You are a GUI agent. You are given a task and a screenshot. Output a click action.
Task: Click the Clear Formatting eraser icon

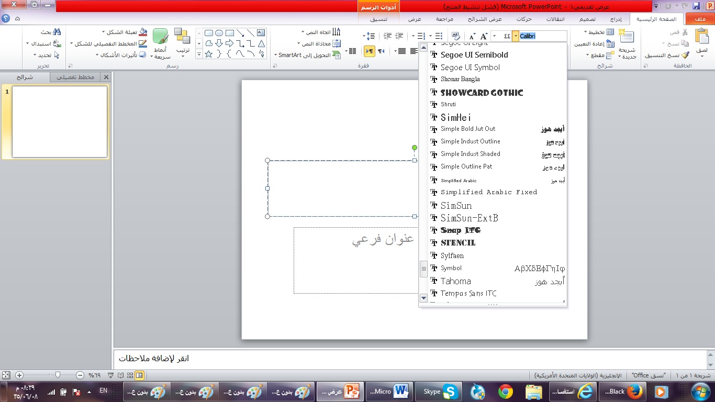click(x=456, y=36)
